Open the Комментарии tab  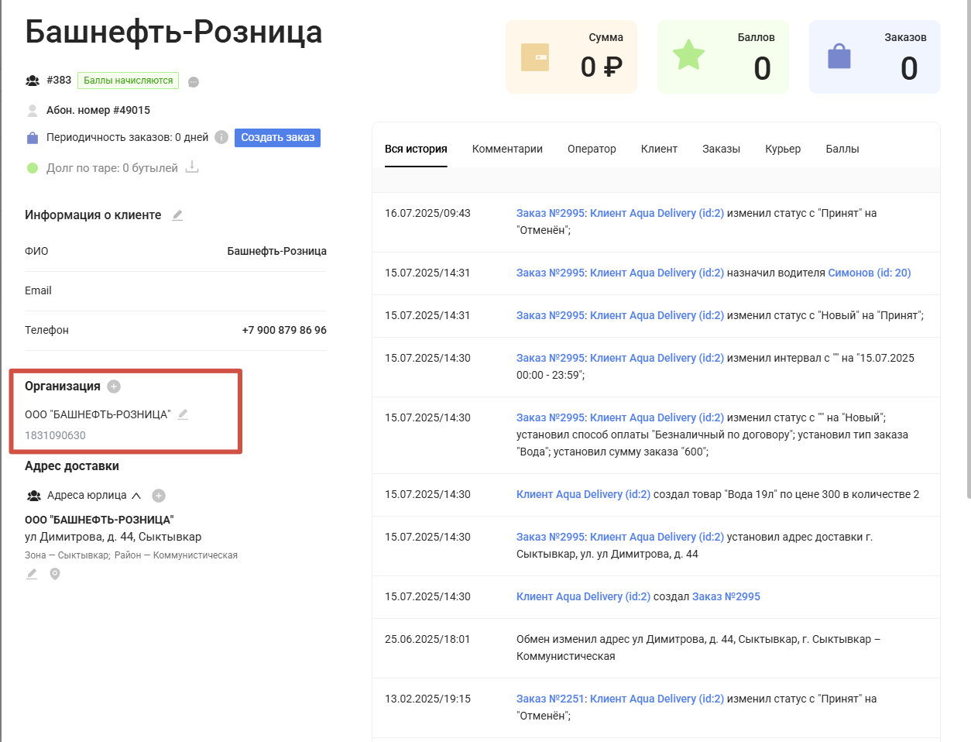coord(507,149)
